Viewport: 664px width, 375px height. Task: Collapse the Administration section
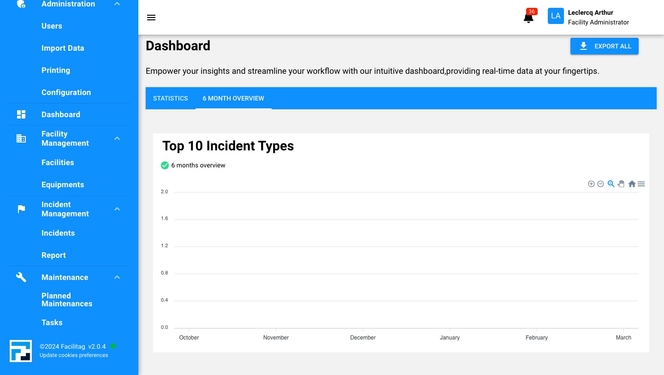[117, 4]
